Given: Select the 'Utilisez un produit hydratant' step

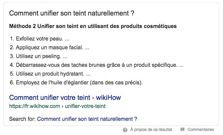Looking at the screenshot, I should click(49, 74).
